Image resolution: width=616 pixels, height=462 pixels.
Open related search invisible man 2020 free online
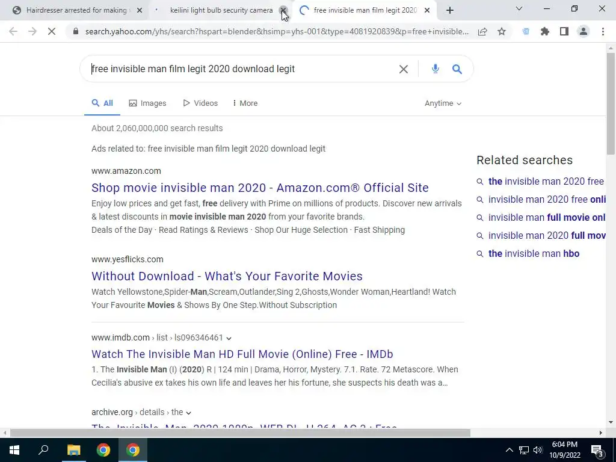(547, 200)
